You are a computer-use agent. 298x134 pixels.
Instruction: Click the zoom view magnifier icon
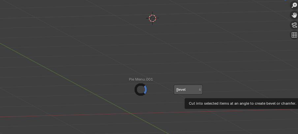pyautogui.click(x=294, y=5)
